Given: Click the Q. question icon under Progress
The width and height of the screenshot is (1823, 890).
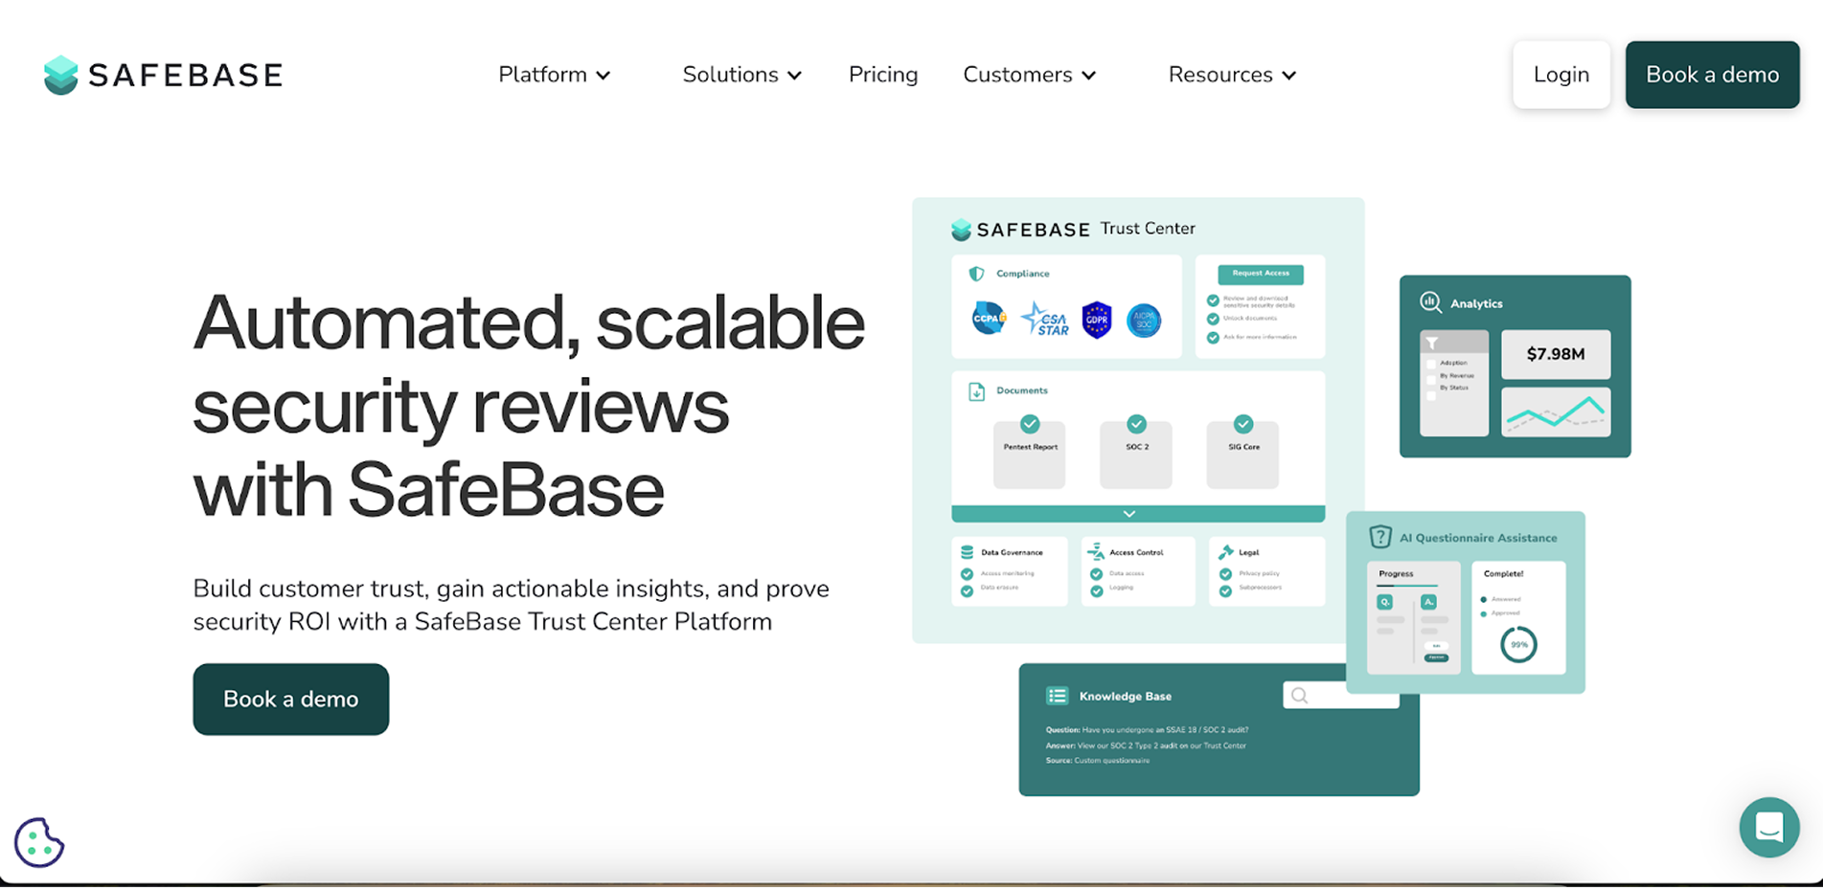Looking at the screenshot, I should click(x=1384, y=602).
